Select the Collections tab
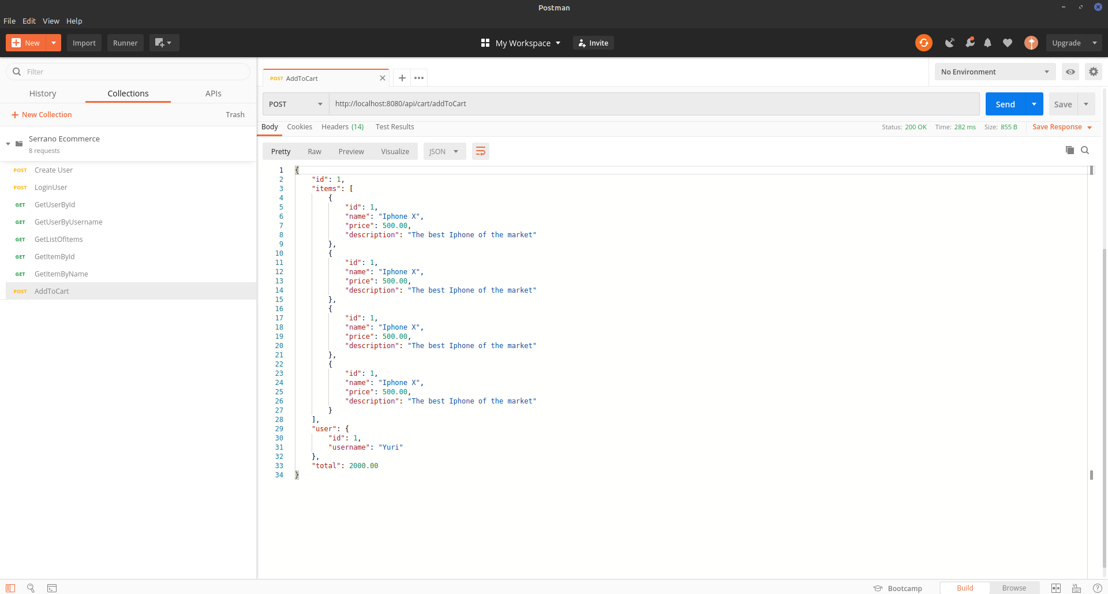The width and height of the screenshot is (1108, 594). click(128, 94)
